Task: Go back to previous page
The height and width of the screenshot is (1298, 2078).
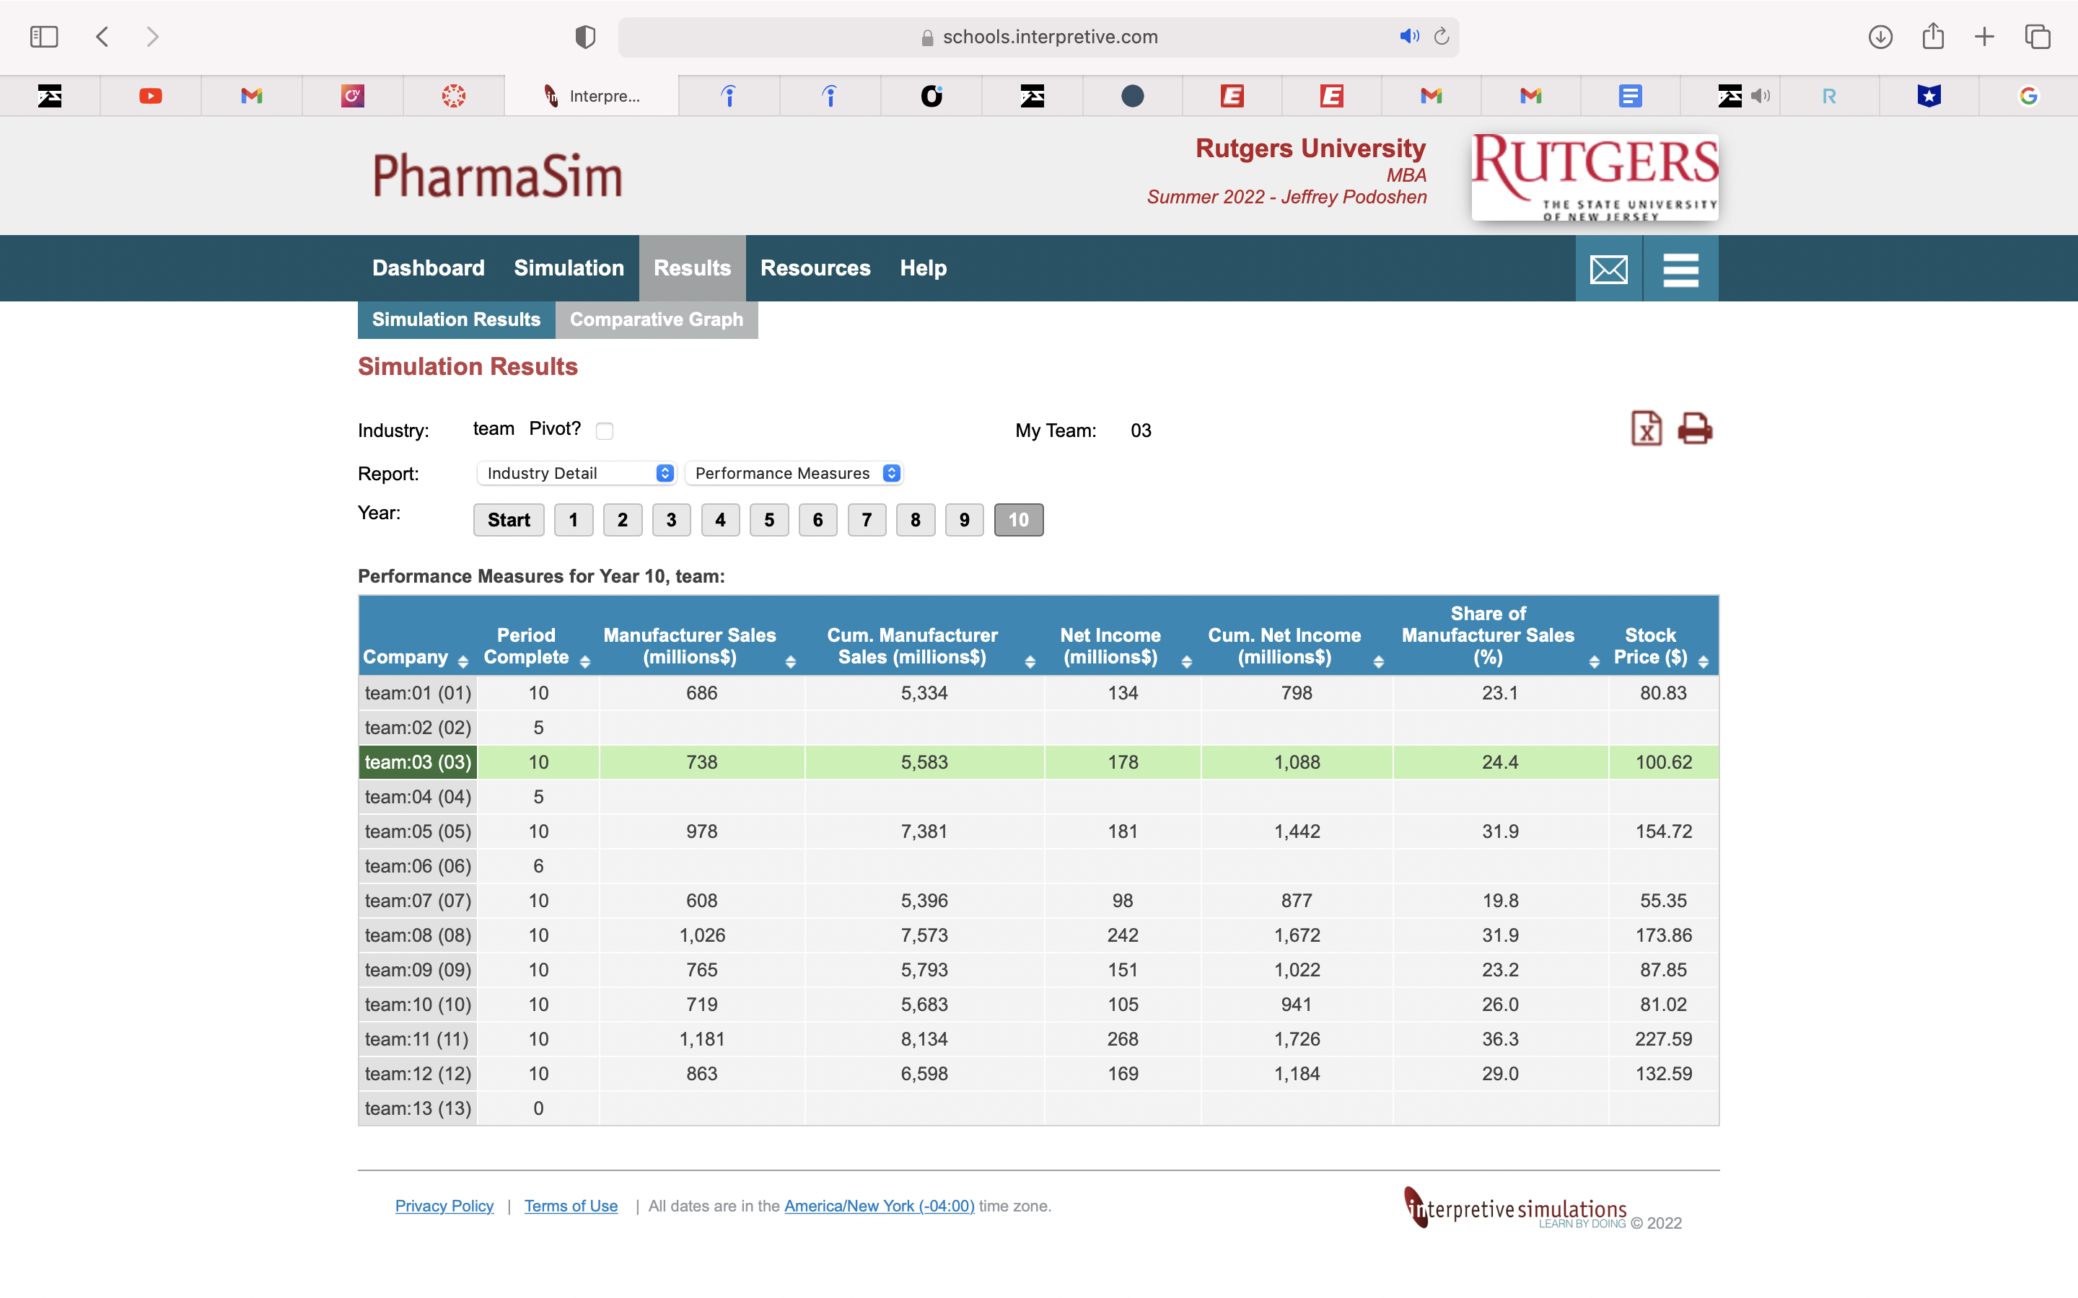Action: (x=102, y=37)
